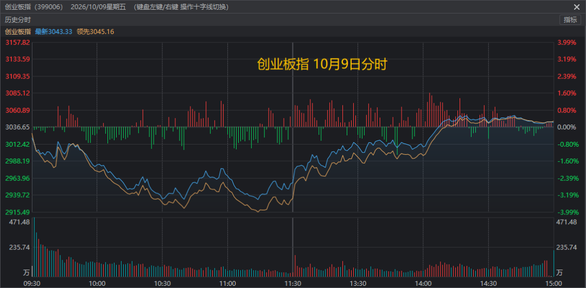The image size is (586, 288).
Task: Click the date 2026/10/09星期五
Action: [x=99, y=7]
